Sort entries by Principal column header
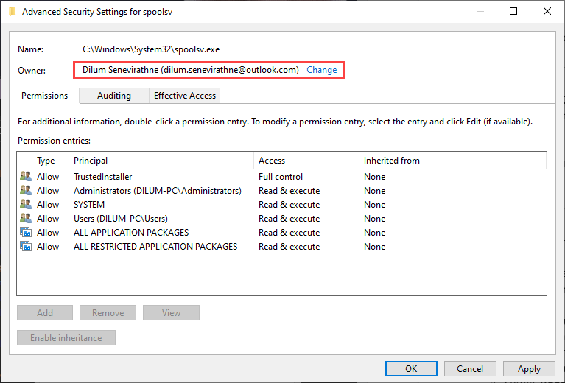The width and height of the screenshot is (565, 383). [162, 161]
